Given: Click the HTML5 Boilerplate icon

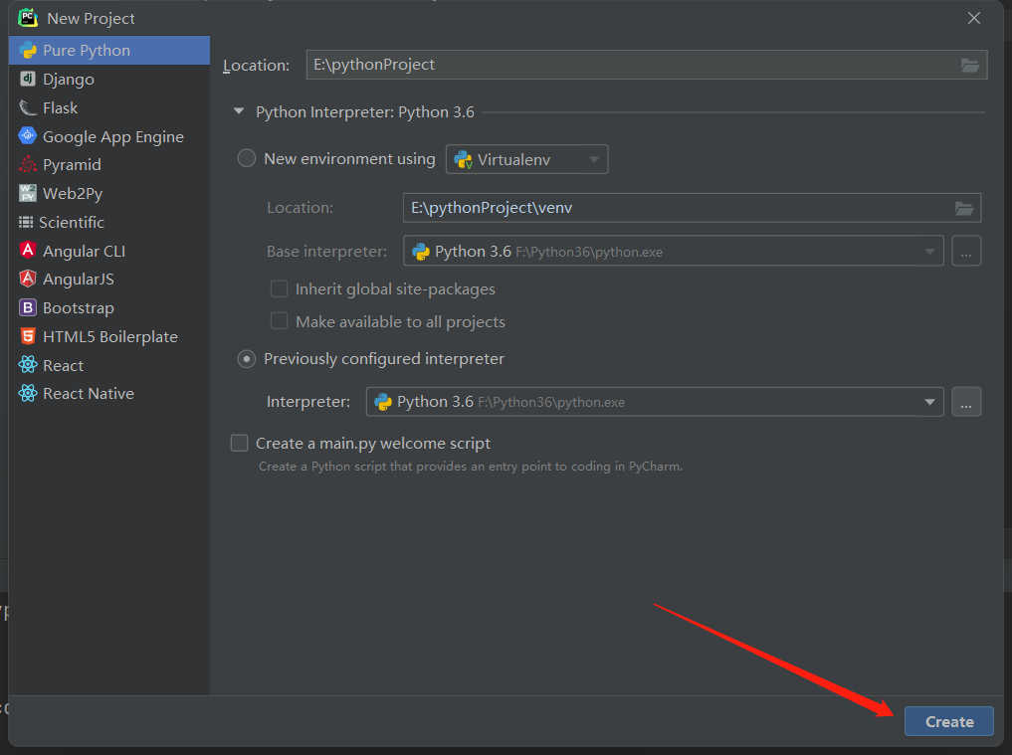Looking at the screenshot, I should 28,336.
